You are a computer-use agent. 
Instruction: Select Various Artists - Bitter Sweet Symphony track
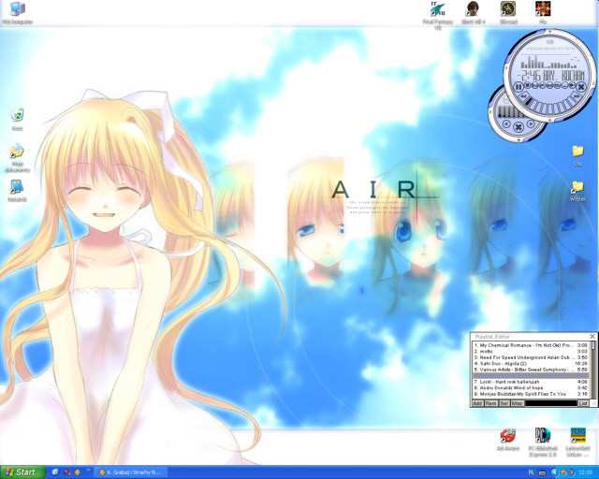(531, 370)
